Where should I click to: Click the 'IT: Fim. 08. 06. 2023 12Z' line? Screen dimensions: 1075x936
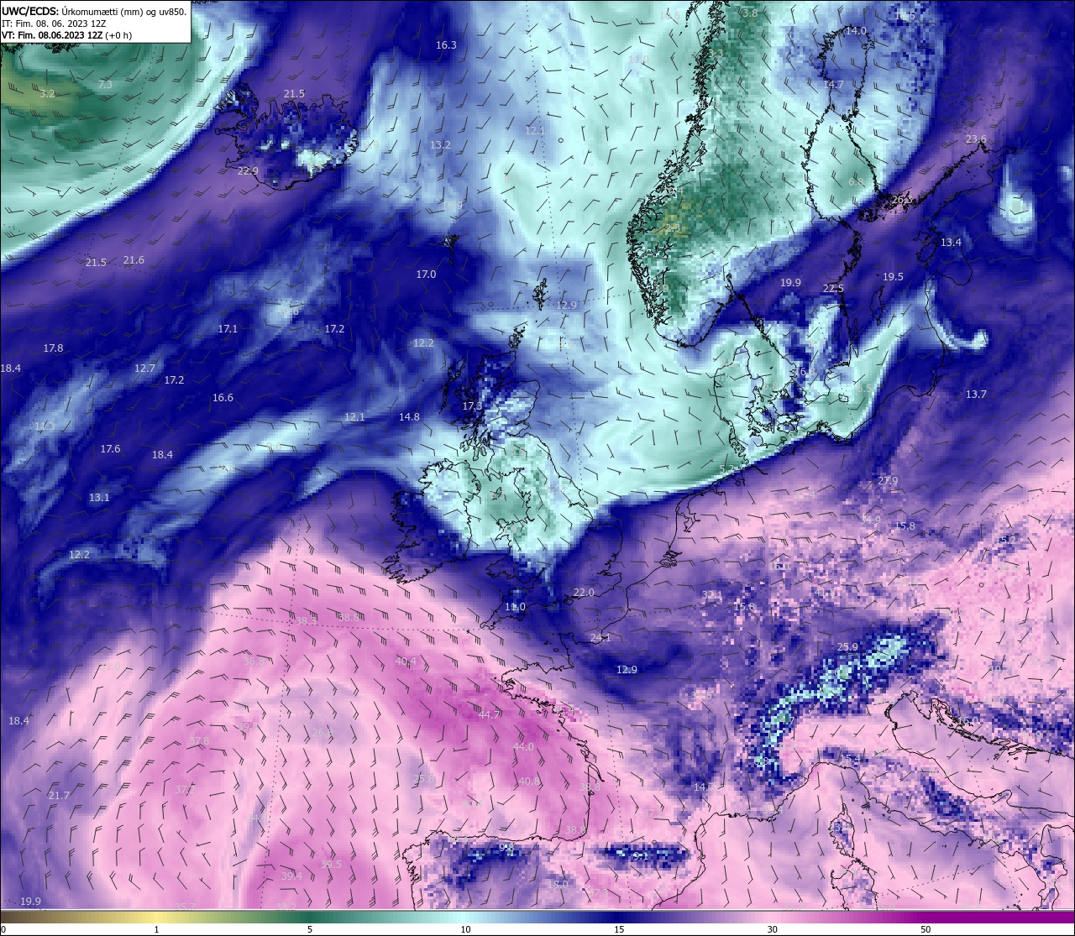coord(54,24)
